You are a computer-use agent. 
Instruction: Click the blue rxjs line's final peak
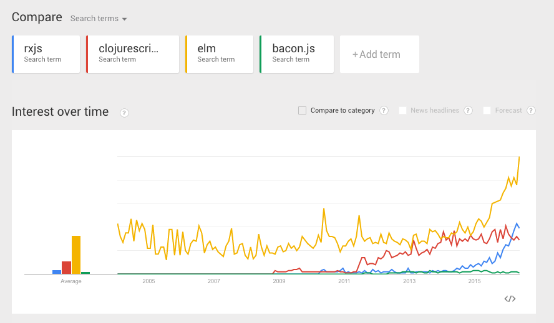tap(517, 223)
